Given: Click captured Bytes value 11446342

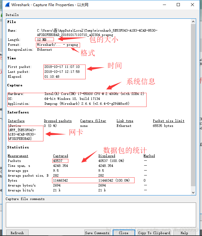Looking at the screenshot, I should (x=60, y=180).
